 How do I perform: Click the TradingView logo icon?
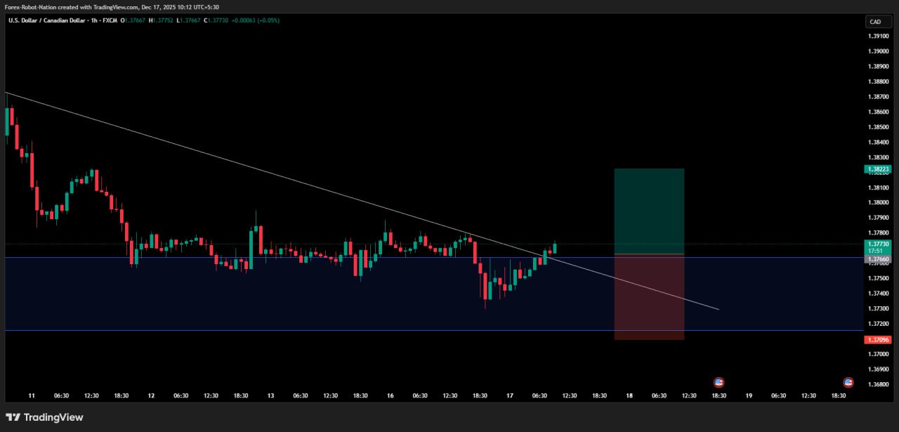coord(13,417)
